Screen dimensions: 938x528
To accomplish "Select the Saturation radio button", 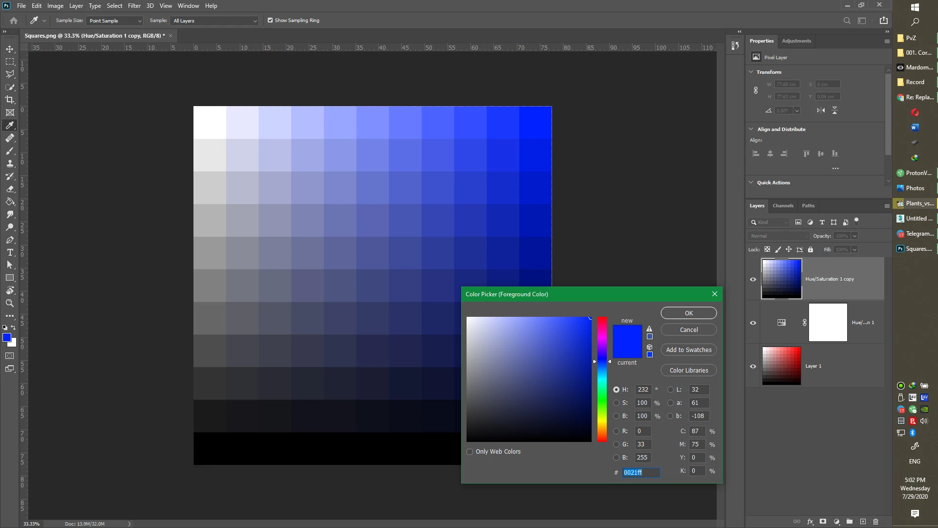I will tap(616, 403).
